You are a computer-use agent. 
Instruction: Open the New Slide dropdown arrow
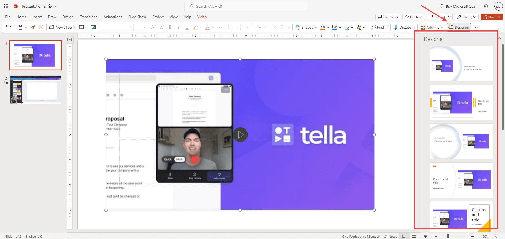point(74,27)
